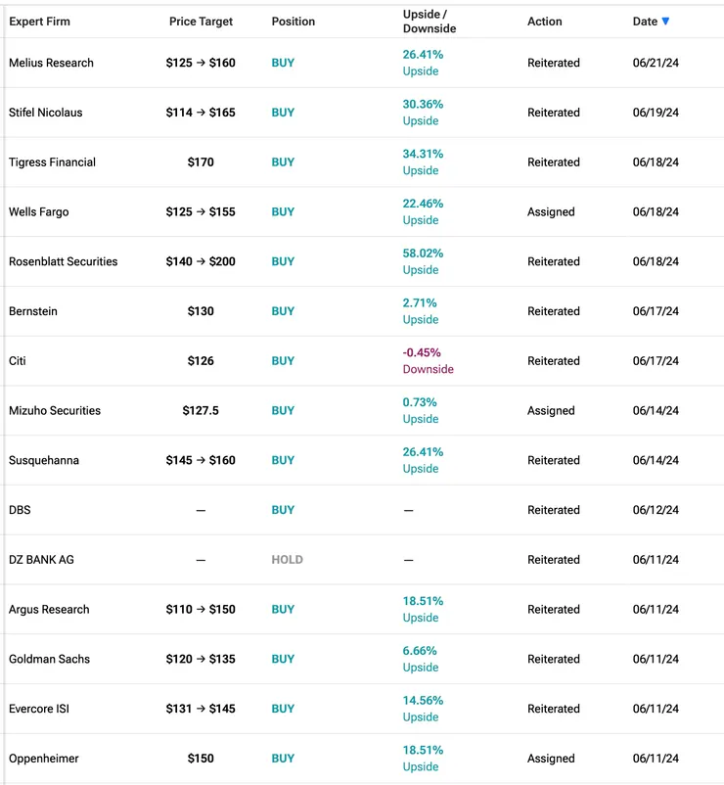724x785 pixels.
Task: Click the blue sort arrow beside Date
Action: tap(666, 22)
